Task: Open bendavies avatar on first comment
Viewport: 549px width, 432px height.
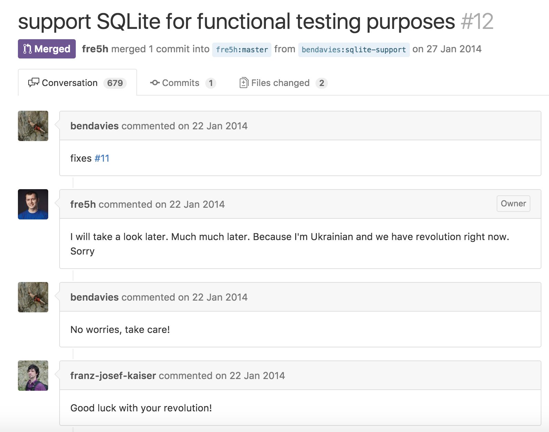Action: [33, 126]
